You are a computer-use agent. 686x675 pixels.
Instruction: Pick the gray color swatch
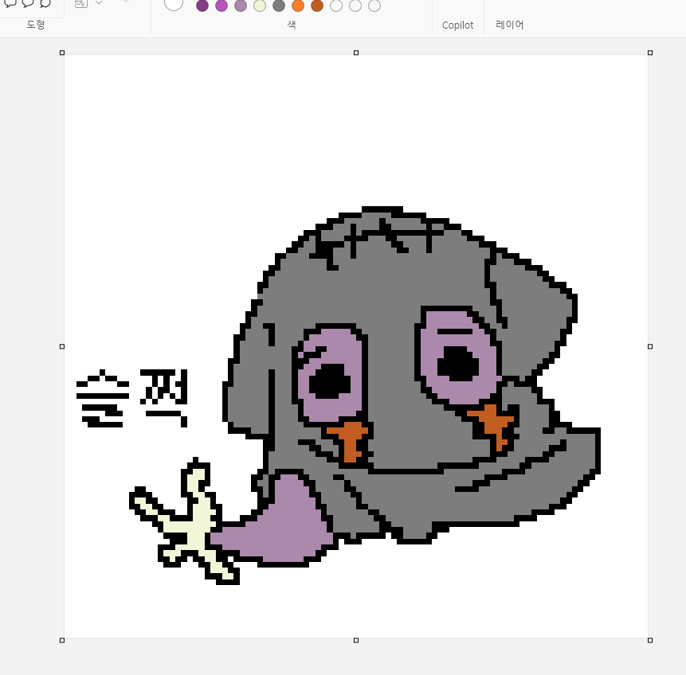279,6
